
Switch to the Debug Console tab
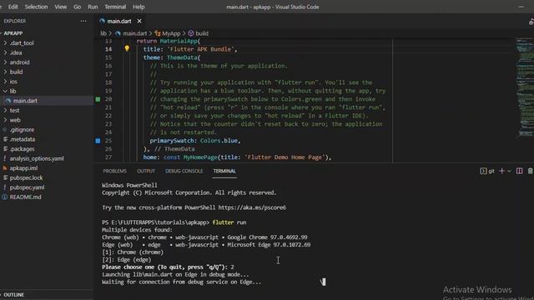(x=184, y=171)
